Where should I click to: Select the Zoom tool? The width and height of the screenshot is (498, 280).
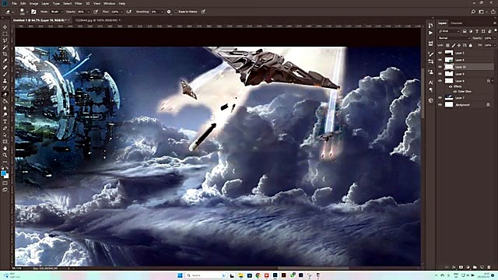coord(5,155)
